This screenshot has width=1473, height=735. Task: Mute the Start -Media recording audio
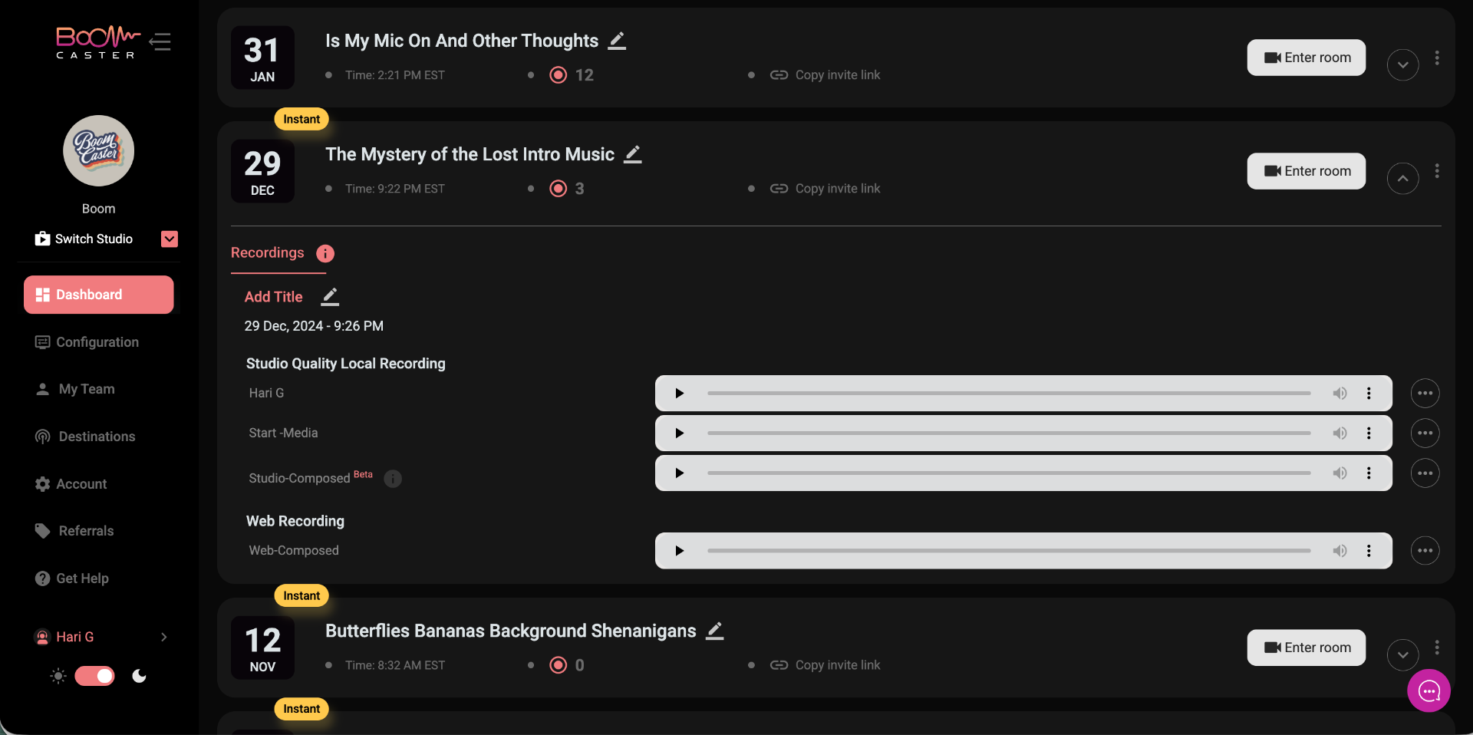[x=1340, y=433]
